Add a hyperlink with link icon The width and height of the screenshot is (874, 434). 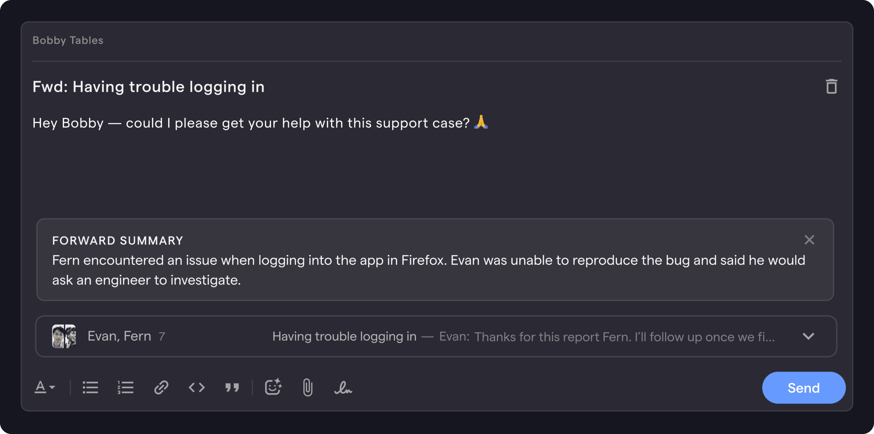(161, 388)
